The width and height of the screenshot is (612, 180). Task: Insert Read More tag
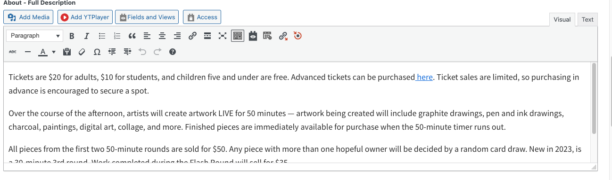coord(207,36)
